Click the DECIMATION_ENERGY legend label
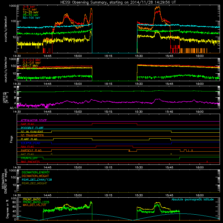The width and height of the screenshot is (223, 223). tap(36, 172)
